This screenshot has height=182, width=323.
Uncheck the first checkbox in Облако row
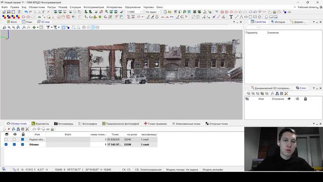[x=6, y=145]
